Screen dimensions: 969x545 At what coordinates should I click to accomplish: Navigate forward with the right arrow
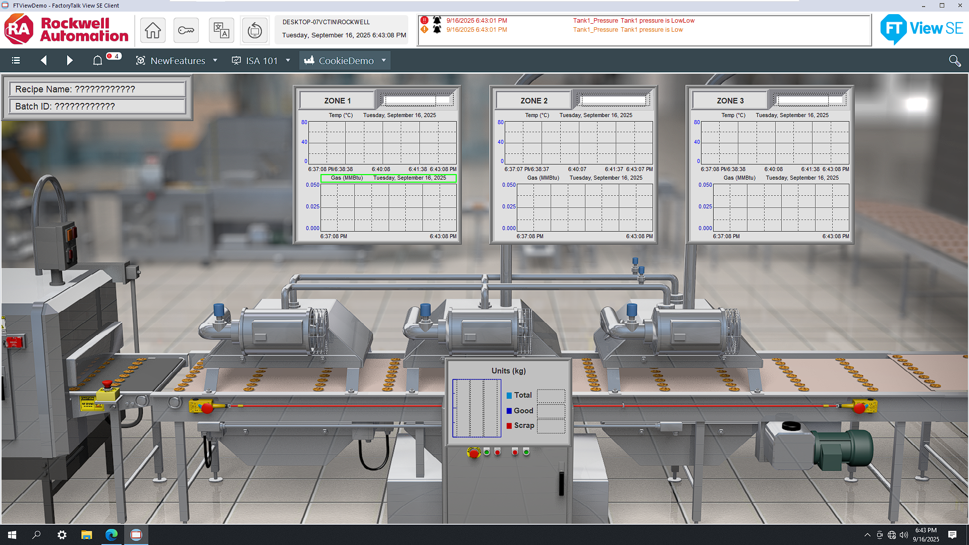pos(70,61)
